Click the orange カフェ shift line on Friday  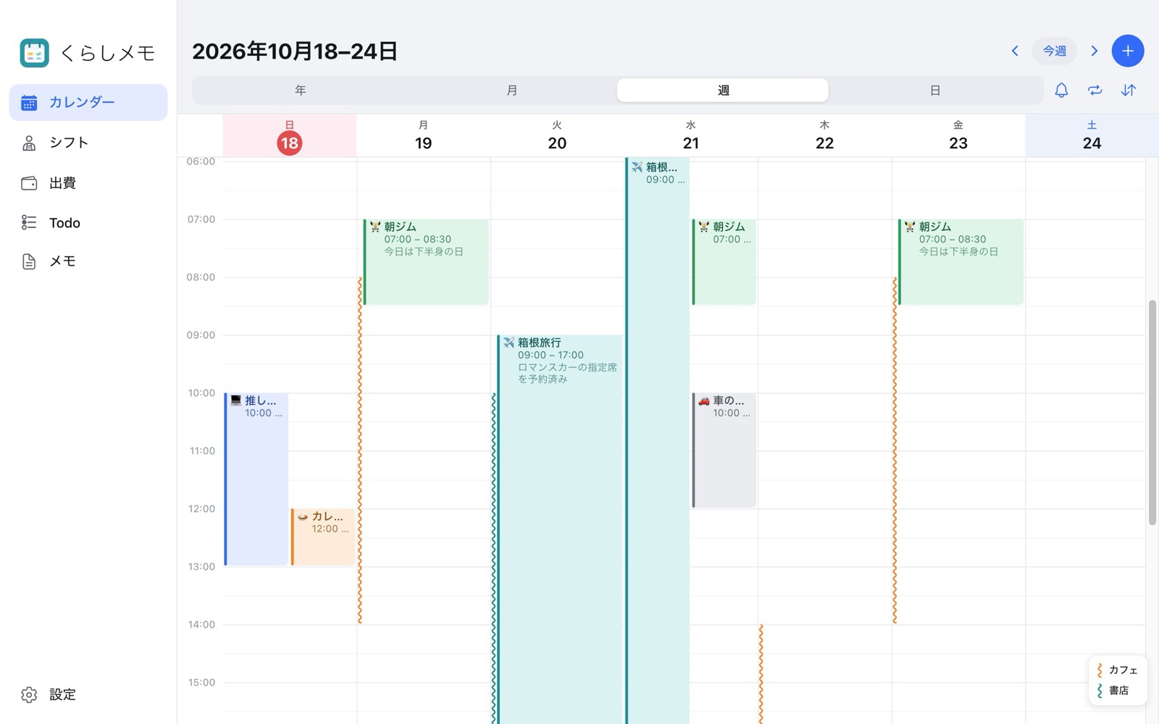click(895, 450)
